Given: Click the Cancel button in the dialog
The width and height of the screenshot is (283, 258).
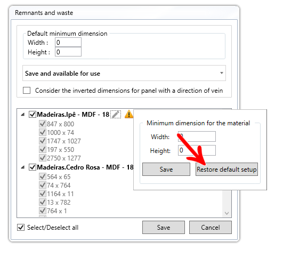Looking at the screenshot, I should pos(211,227).
